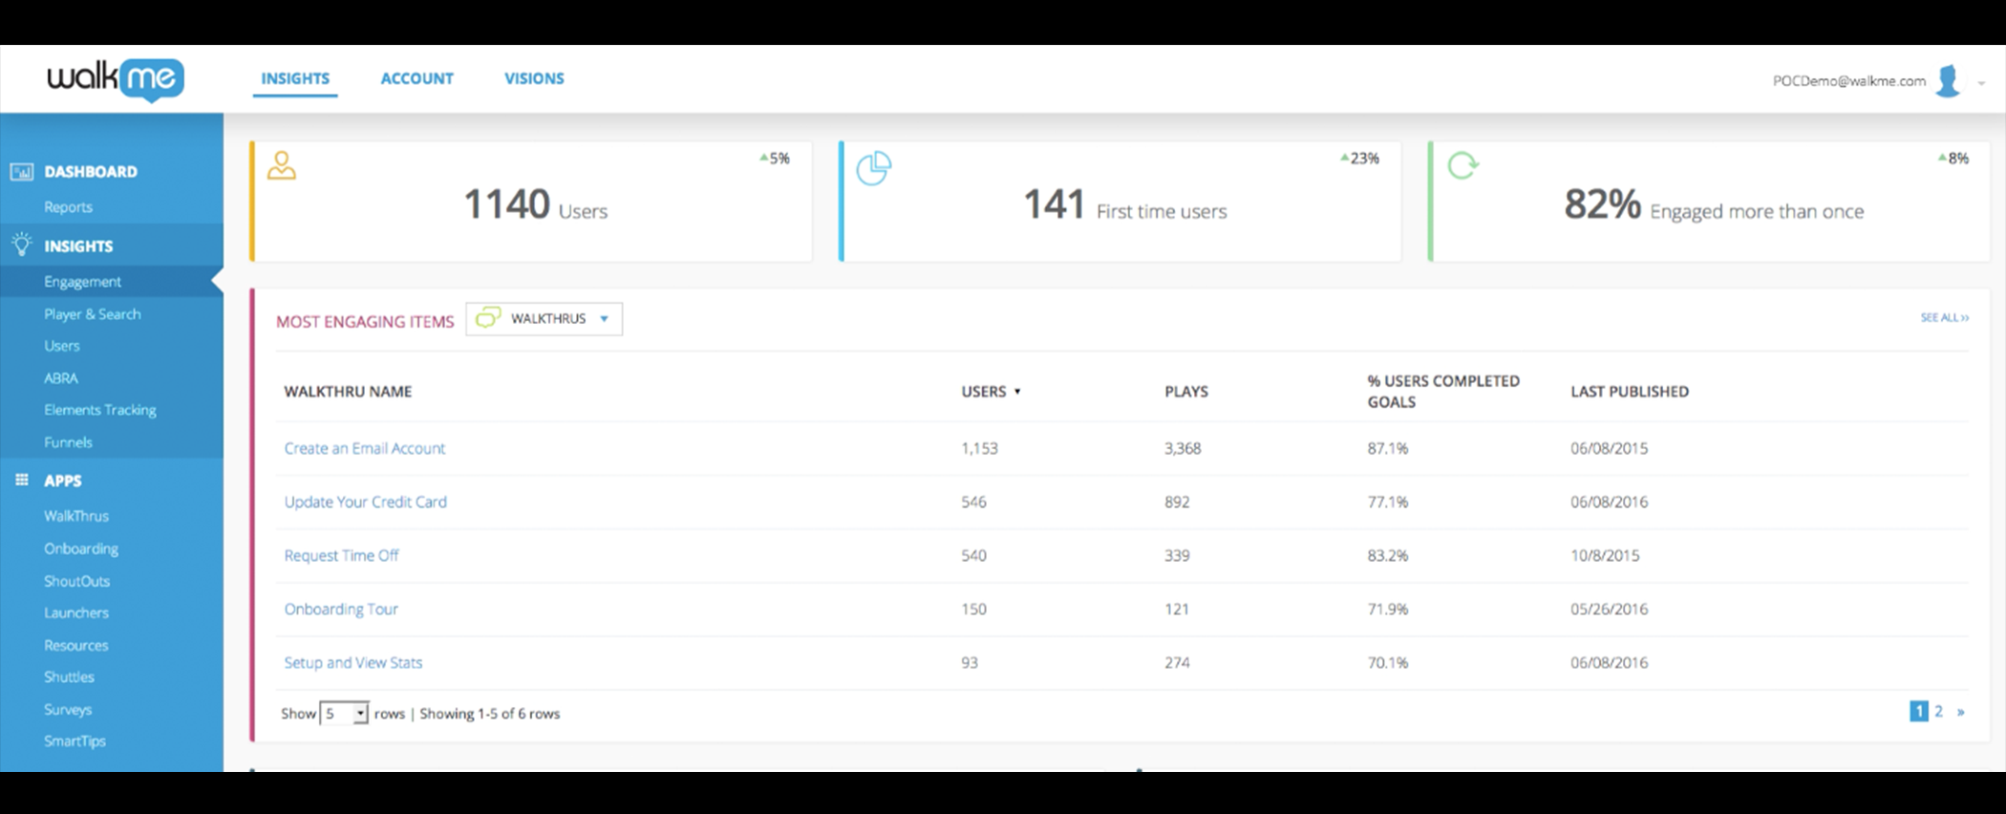Click the next page double arrow

point(1960,712)
